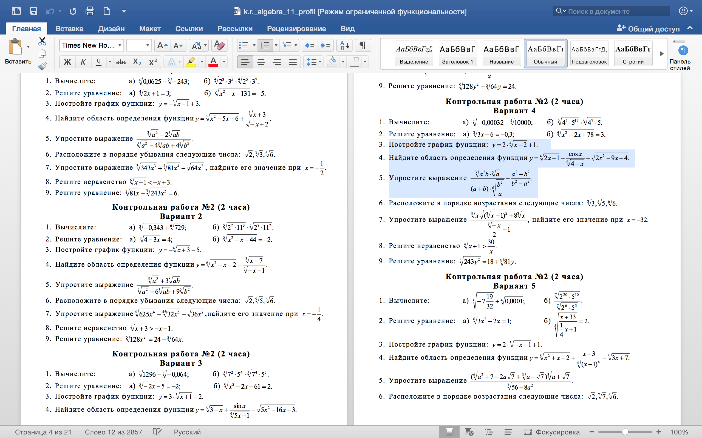Click the zoom slider in status bar
The height and width of the screenshot is (438, 702).
(x=625, y=432)
